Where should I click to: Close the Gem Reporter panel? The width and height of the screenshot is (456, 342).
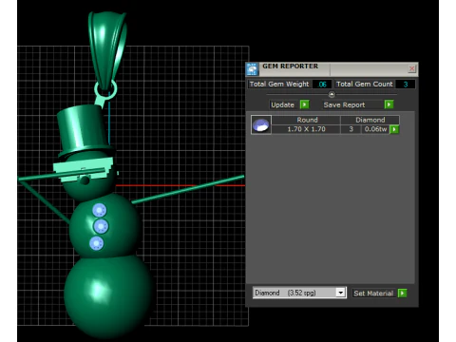pos(411,68)
